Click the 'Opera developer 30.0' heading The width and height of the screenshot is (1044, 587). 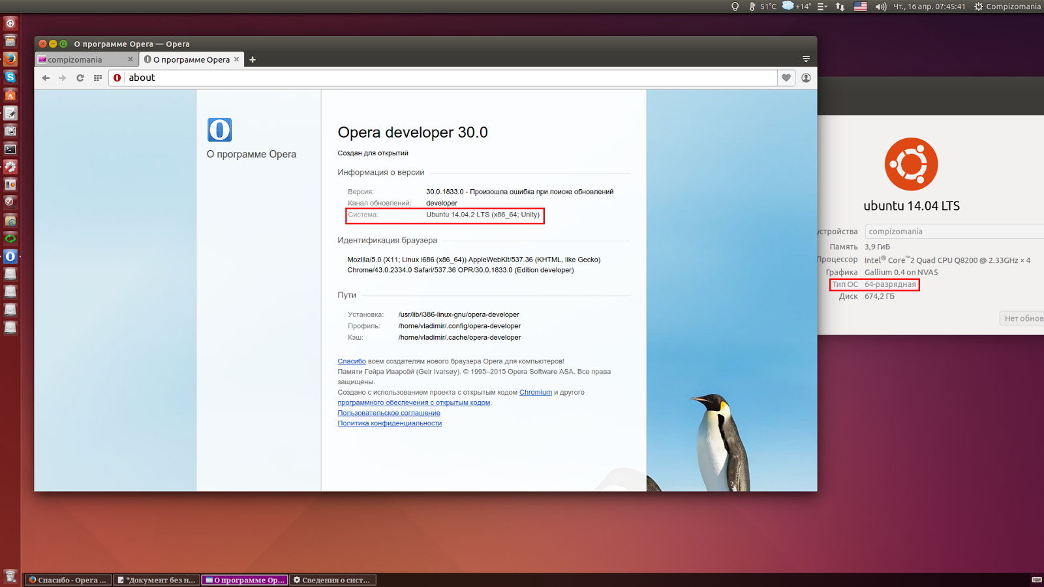412,132
